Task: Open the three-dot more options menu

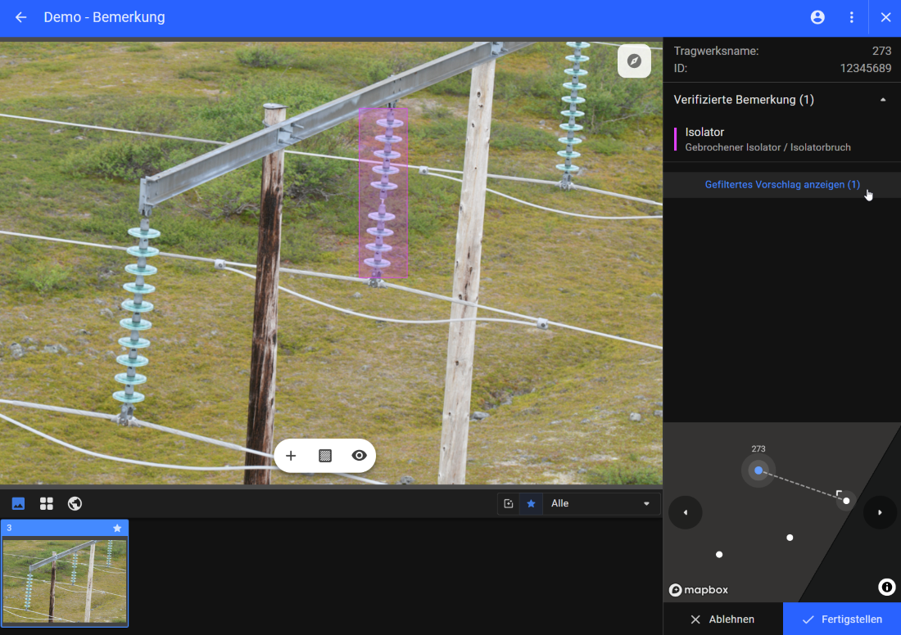Action: [852, 17]
